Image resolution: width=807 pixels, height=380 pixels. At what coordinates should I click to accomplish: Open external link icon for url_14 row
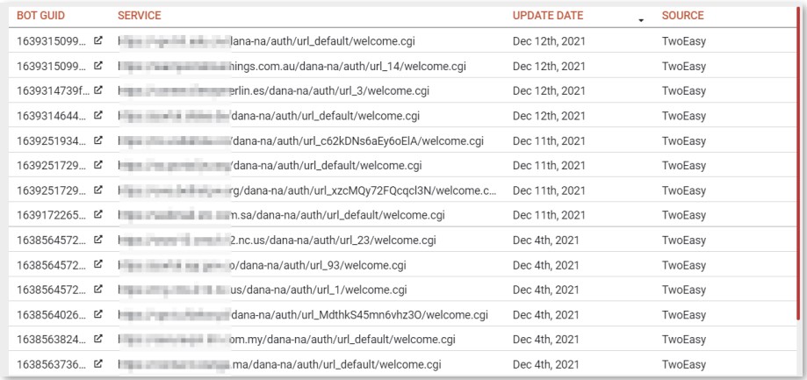coord(97,66)
